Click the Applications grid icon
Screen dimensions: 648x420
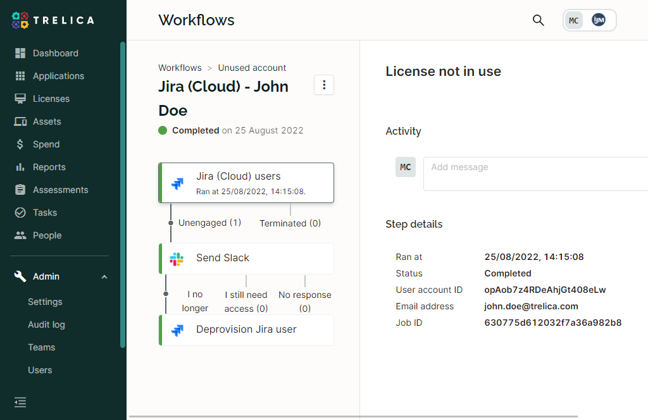coord(20,76)
